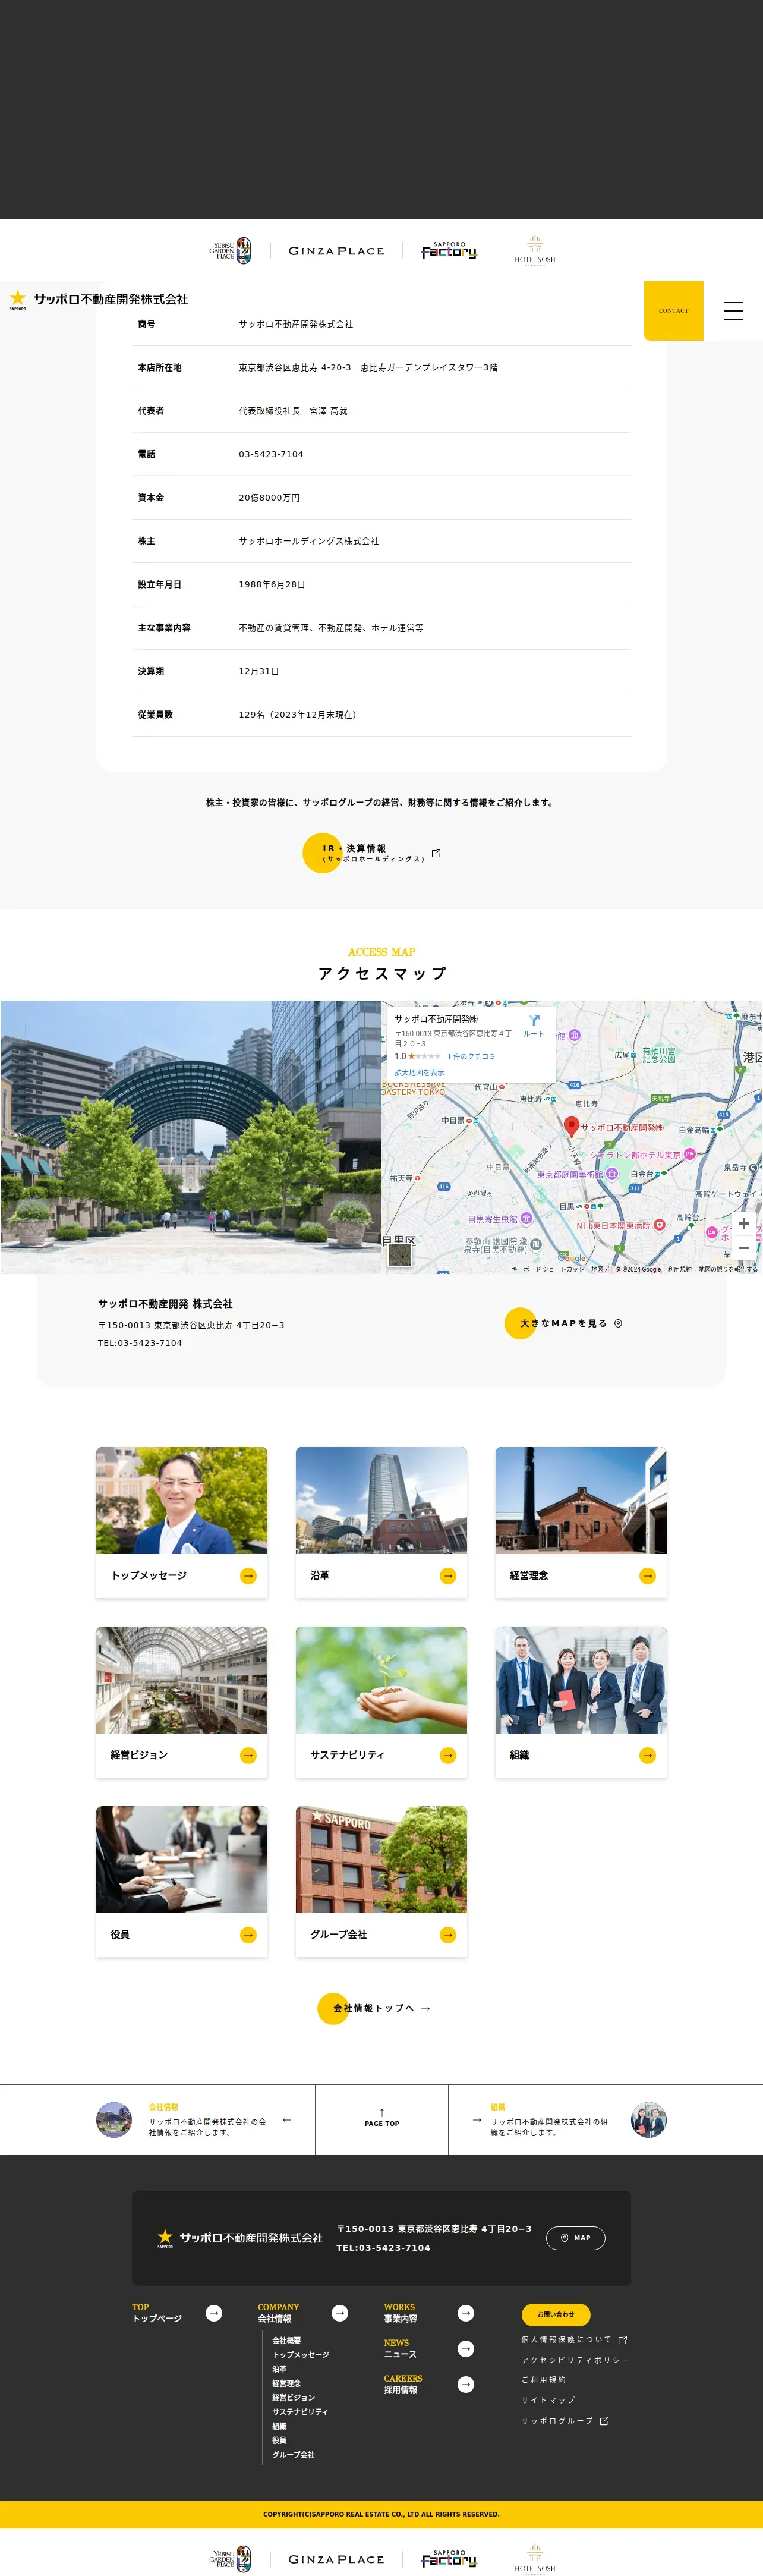763x2576 pixels.
Task: Open 個人情報保護について footer link
Action: [x=574, y=2340]
